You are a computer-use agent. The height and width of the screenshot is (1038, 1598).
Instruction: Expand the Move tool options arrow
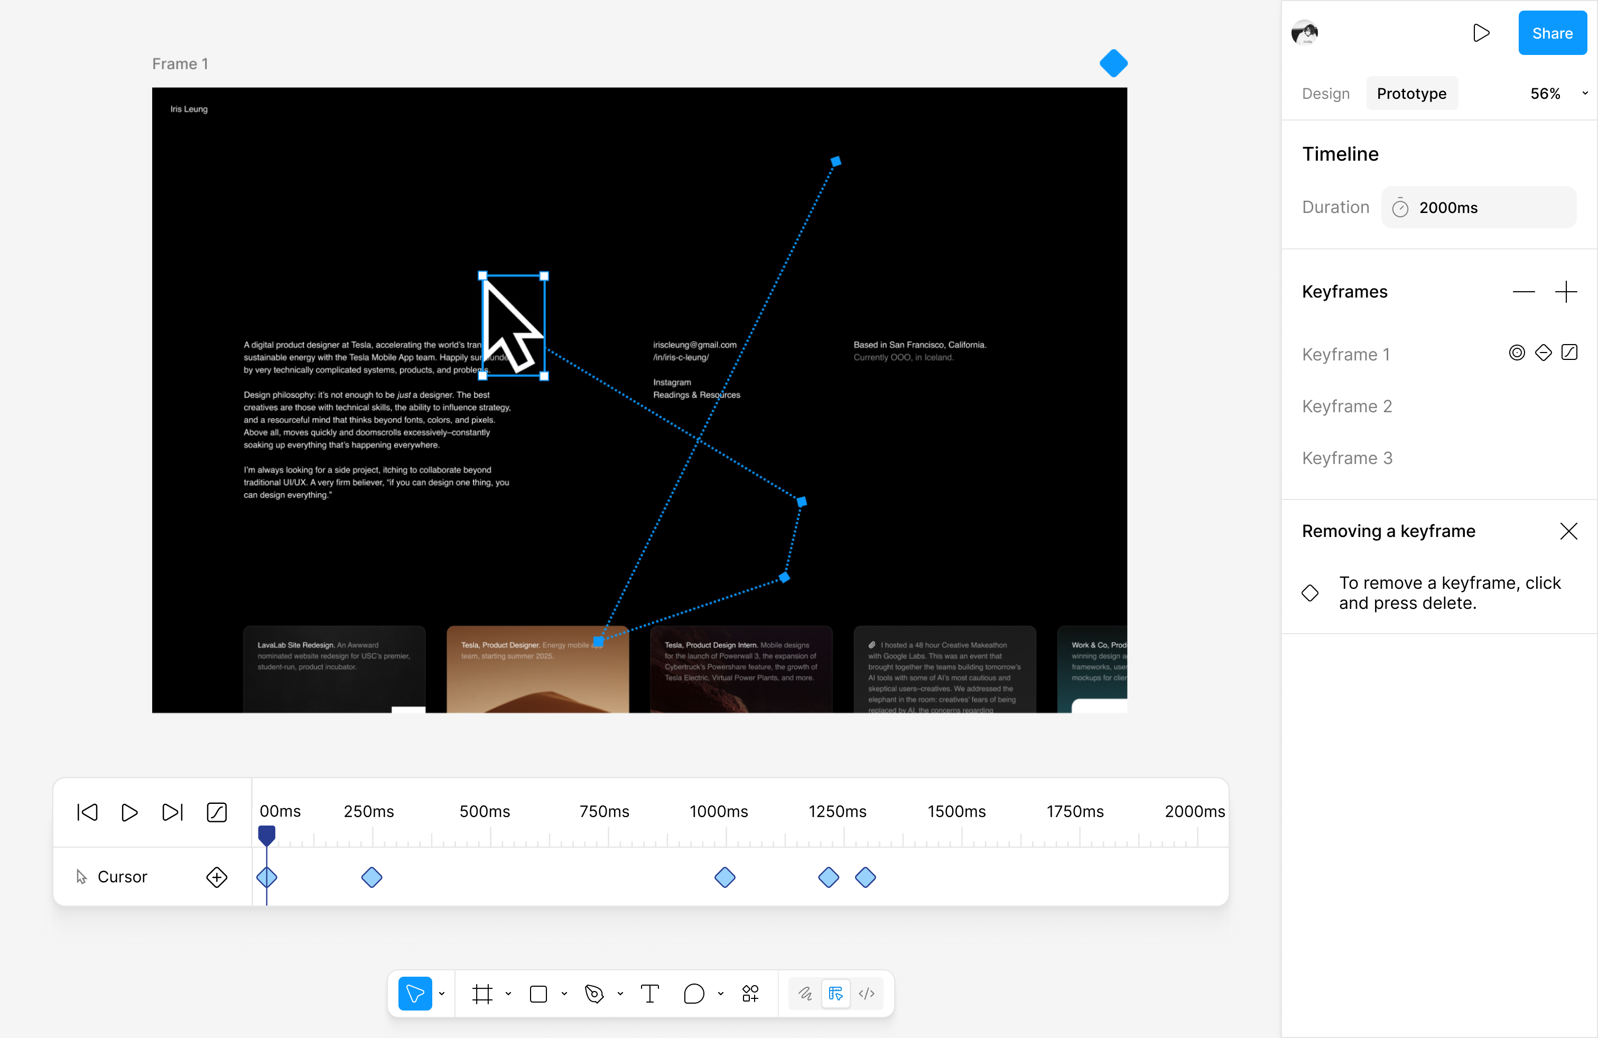pyautogui.click(x=442, y=993)
